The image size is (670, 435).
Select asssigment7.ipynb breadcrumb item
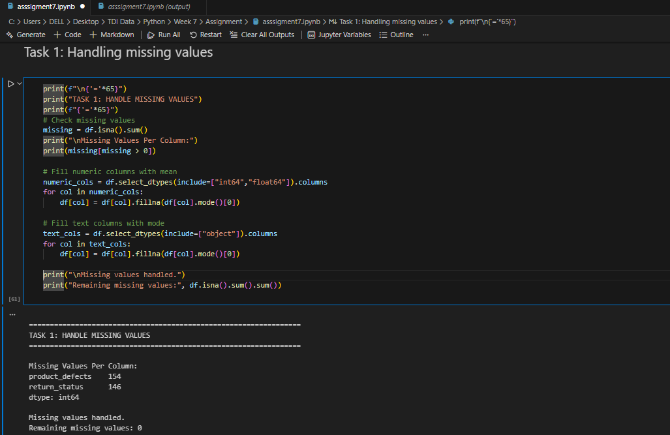click(x=286, y=22)
